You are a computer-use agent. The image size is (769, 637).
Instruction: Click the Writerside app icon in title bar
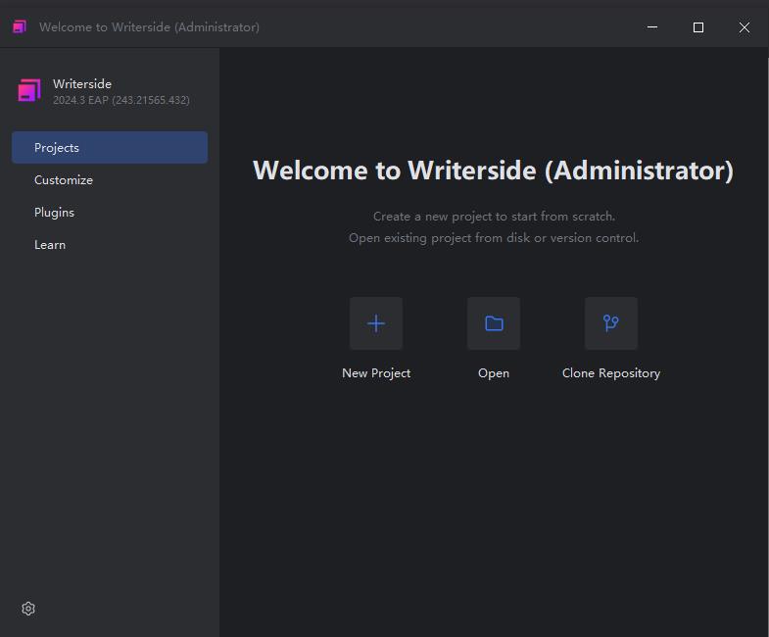[x=20, y=27]
